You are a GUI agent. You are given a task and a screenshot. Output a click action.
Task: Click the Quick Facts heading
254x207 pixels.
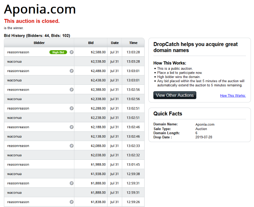click(x=168, y=114)
